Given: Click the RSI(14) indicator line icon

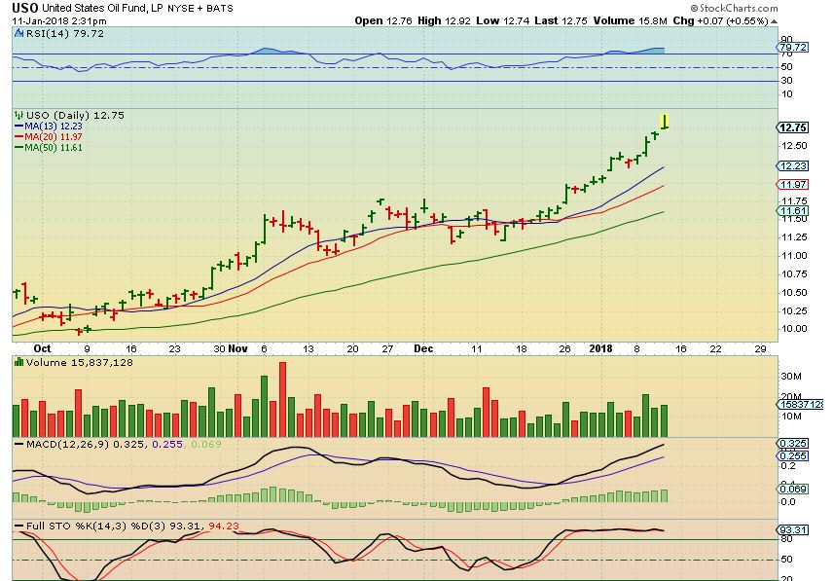Looking at the screenshot, I should click(x=19, y=33).
